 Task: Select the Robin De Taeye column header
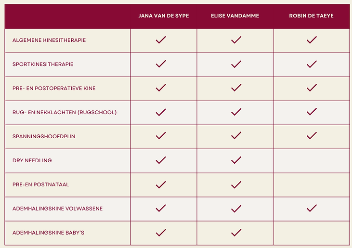pyautogui.click(x=312, y=16)
